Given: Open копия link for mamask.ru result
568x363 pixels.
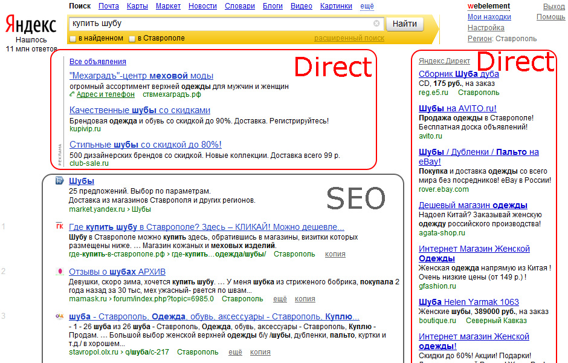Looking at the screenshot, I should (x=305, y=299).
